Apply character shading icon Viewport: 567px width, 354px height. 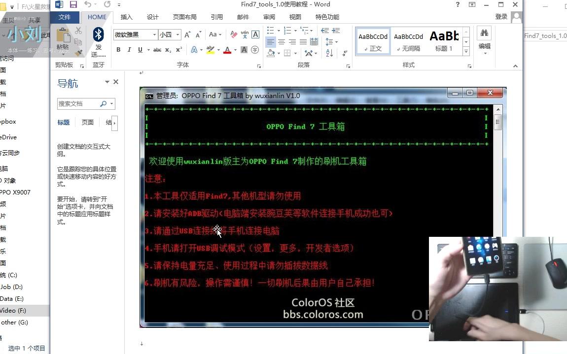tap(244, 50)
